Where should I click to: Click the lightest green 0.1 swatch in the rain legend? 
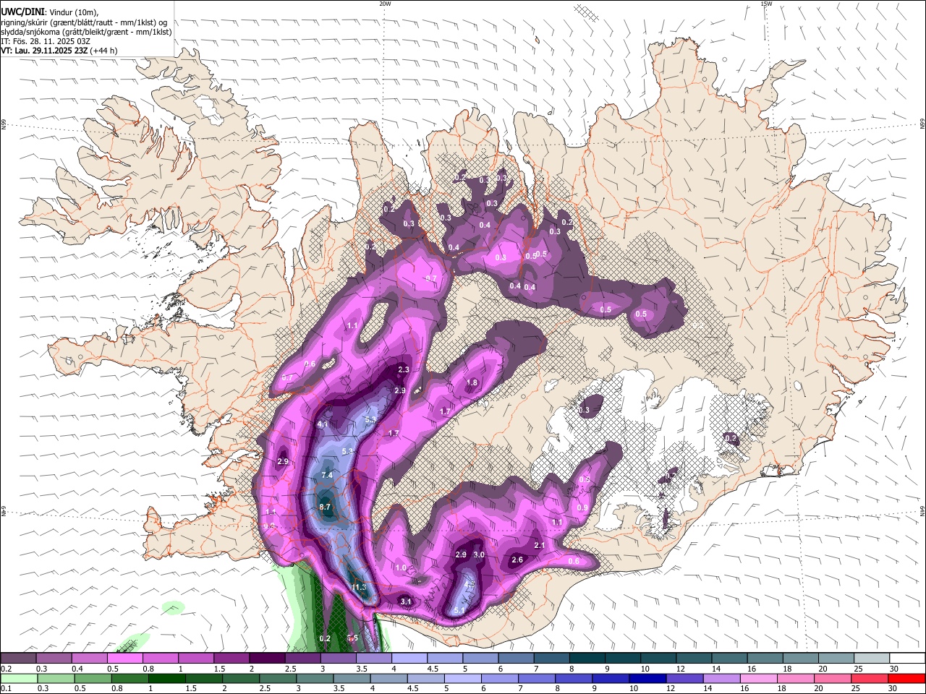(x=18, y=679)
